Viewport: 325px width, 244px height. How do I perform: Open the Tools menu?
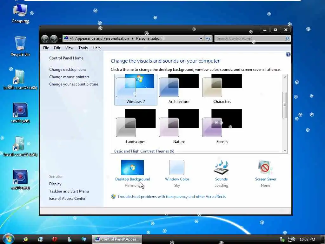coord(83,48)
